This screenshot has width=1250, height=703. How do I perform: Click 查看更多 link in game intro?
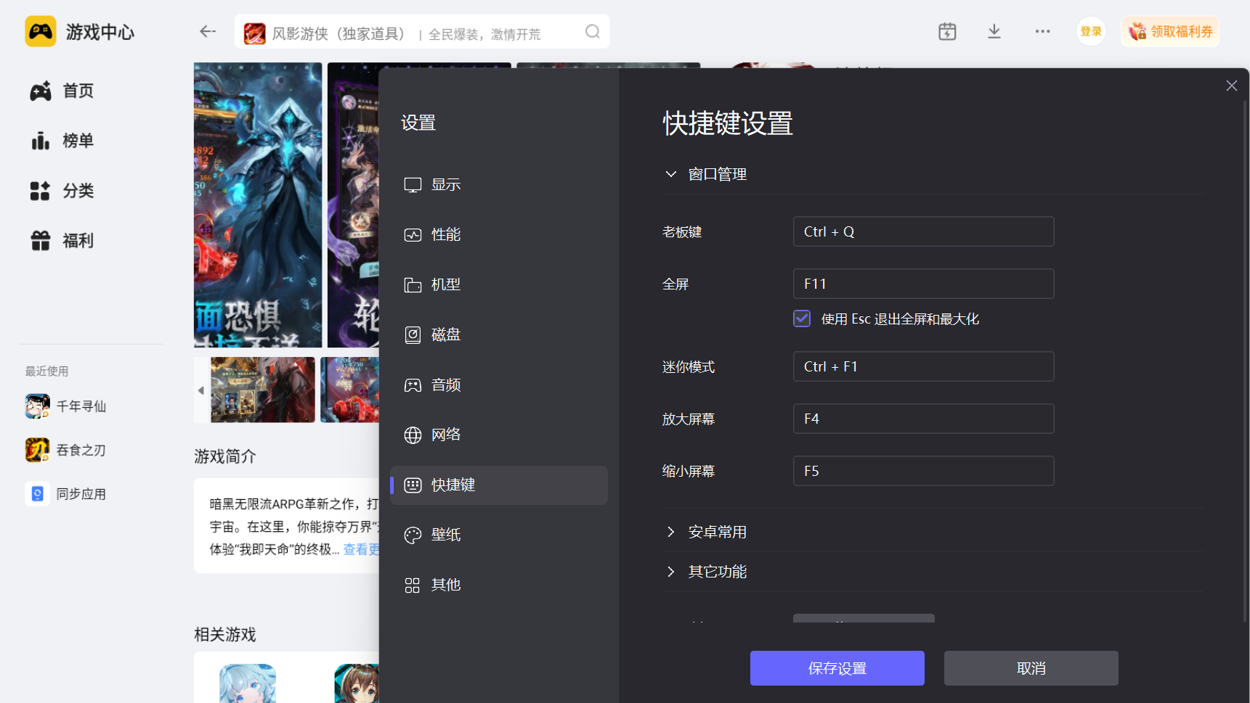[361, 549]
